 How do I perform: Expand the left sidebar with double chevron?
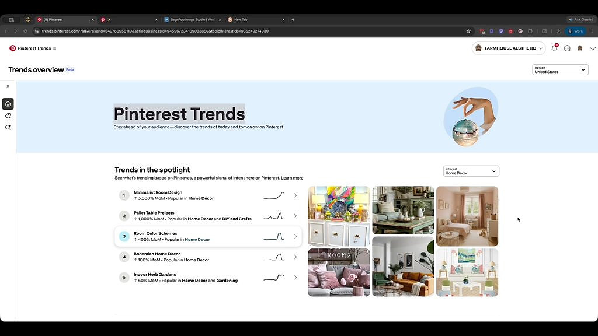point(8,86)
